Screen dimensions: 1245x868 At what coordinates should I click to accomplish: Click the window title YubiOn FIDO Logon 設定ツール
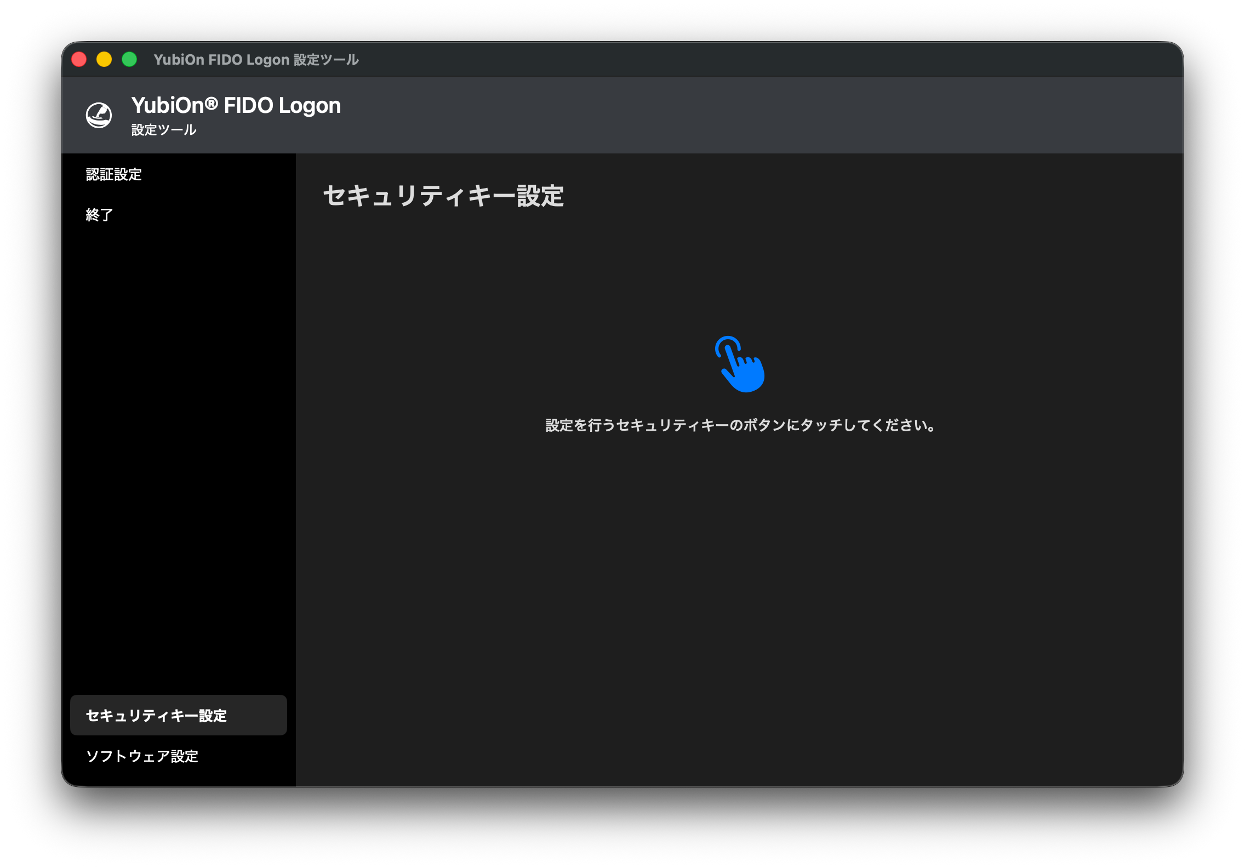[x=256, y=59]
